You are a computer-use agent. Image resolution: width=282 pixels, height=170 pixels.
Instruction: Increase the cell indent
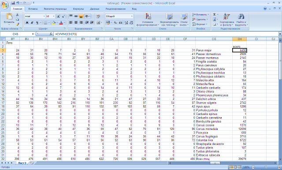coord(92,22)
